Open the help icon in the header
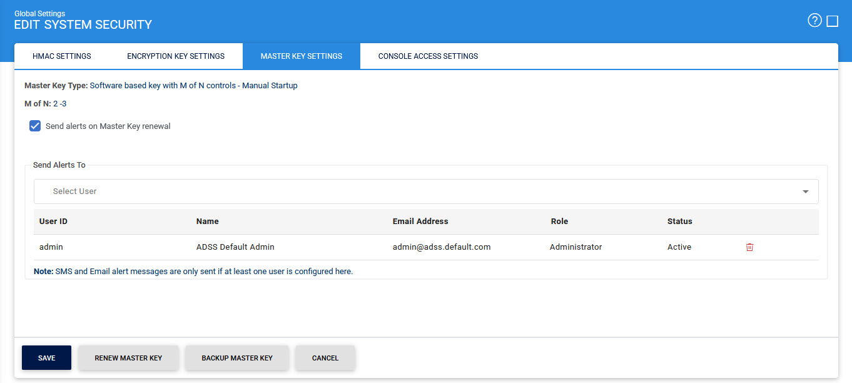 pyautogui.click(x=814, y=21)
